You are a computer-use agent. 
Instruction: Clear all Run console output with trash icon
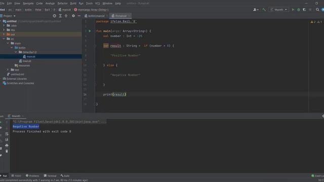(x=7, y=151)
